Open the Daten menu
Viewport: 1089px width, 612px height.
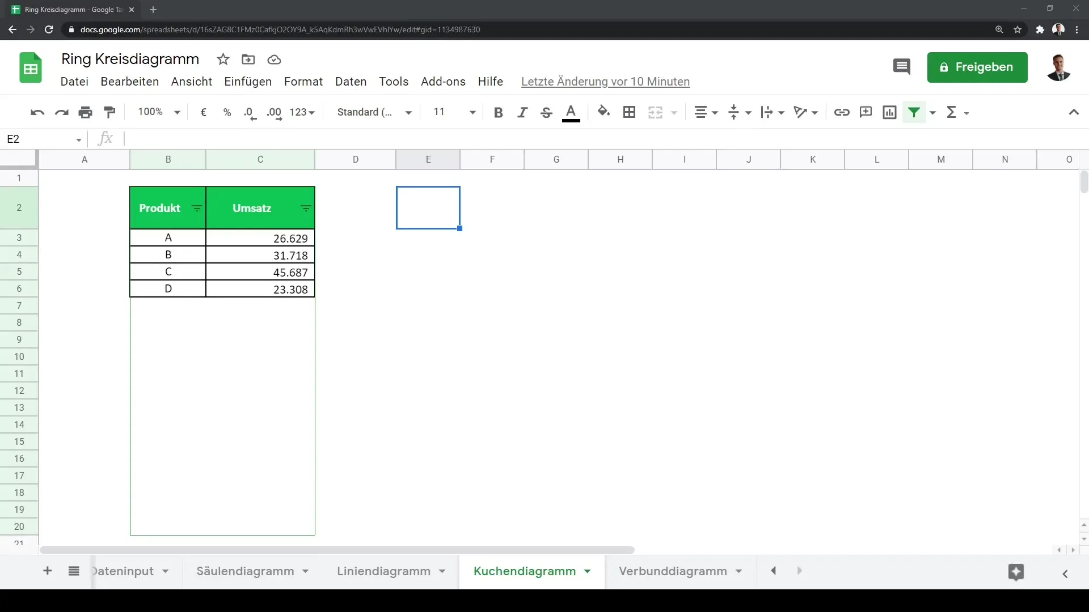(351, 82)
